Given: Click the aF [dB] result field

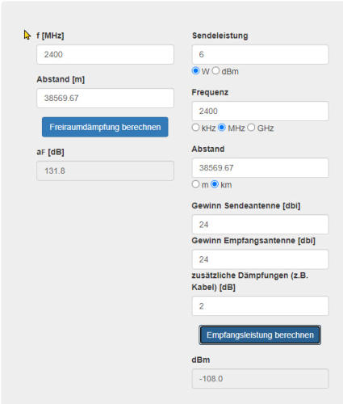Looking at the screenshot, I should (105, 170).
